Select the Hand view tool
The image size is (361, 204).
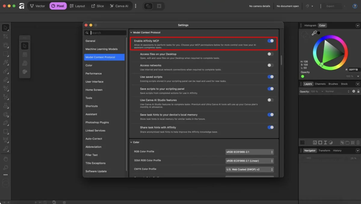point(5,159)
